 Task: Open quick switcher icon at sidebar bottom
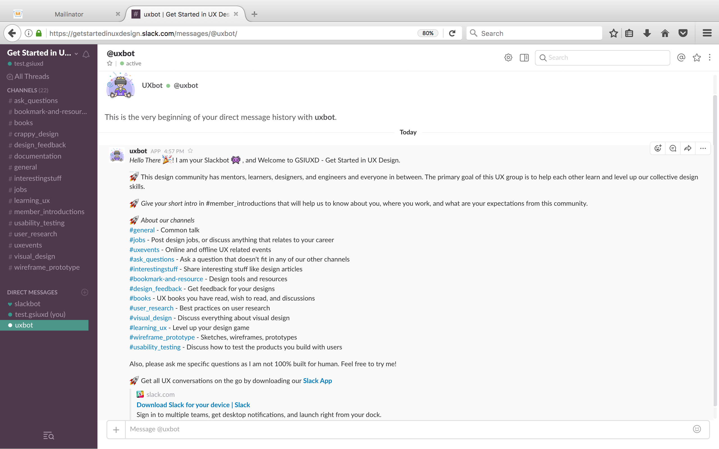[48, 436]
